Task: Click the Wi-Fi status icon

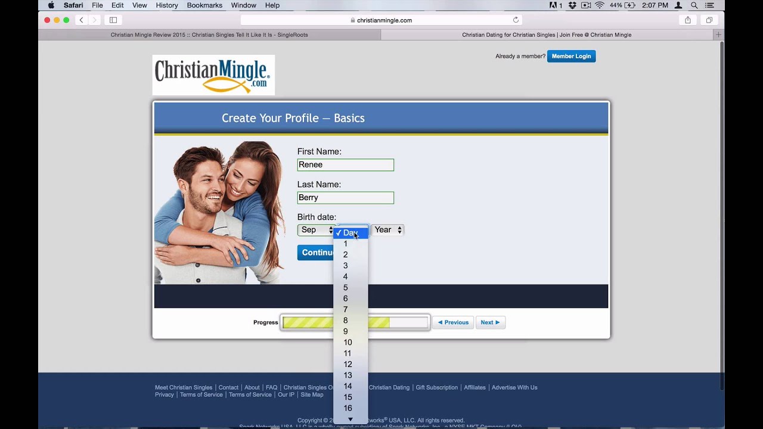Action: [599, 5]
